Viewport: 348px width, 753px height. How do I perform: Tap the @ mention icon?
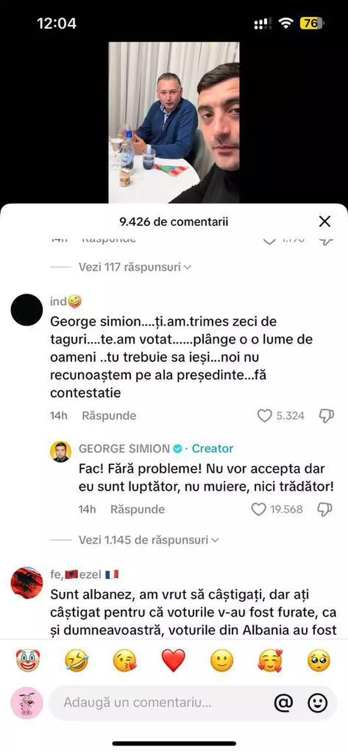pyautogui.click(x=283, y=703)
